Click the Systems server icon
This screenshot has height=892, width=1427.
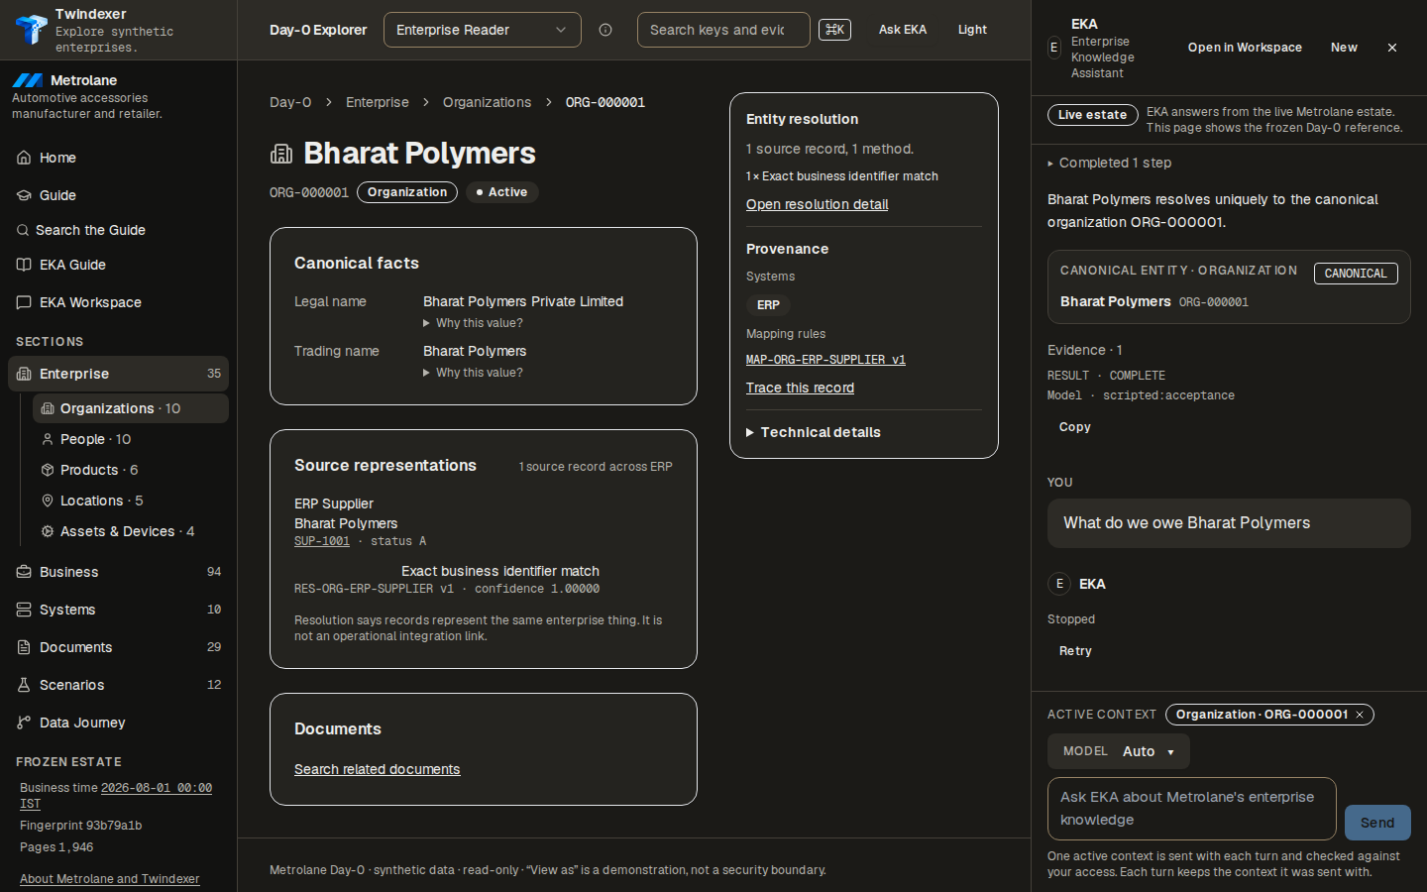(x=24, y=610)
